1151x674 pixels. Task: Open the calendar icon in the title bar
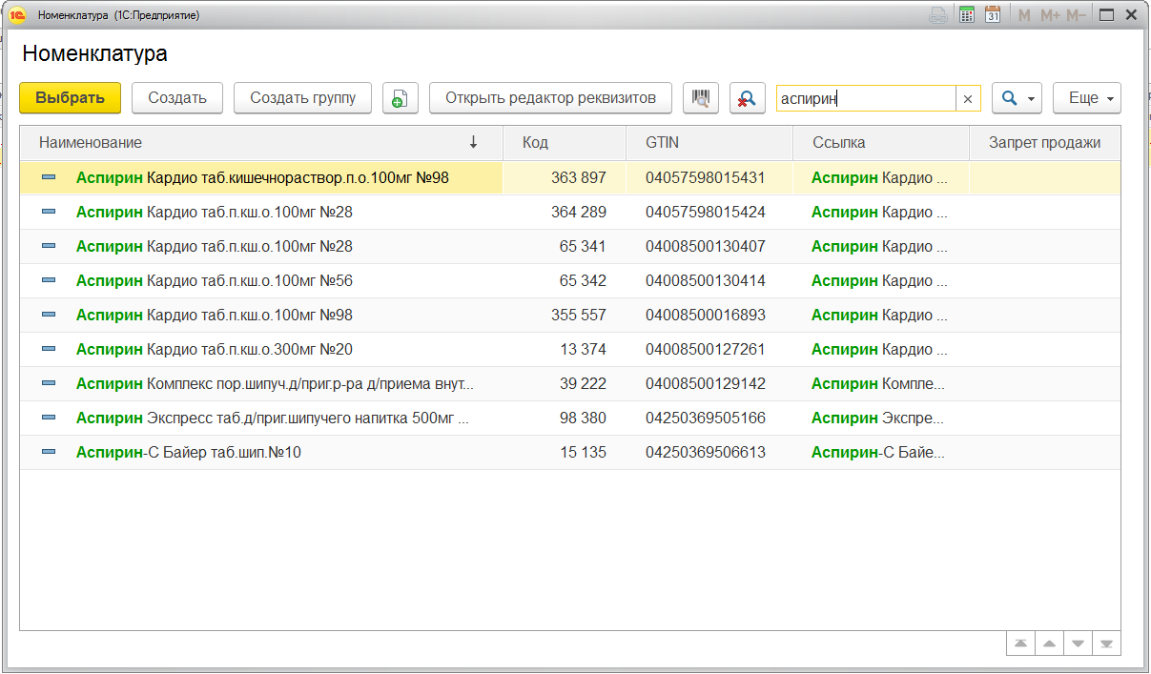pos(993,15)
